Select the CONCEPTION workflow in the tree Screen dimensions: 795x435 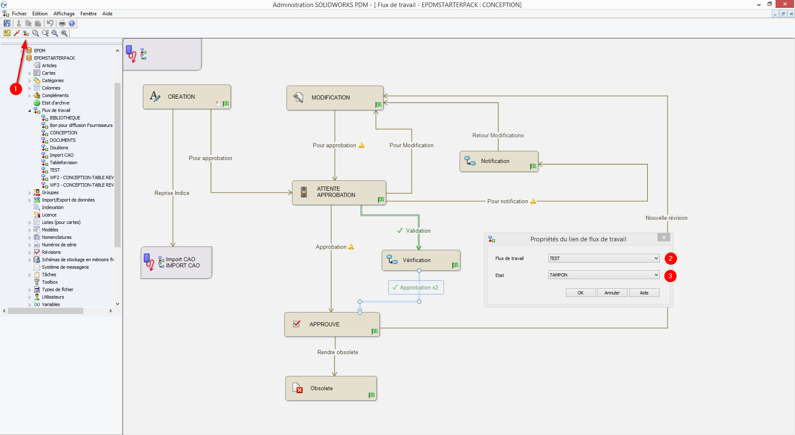pyautogui.click(x=63, y=133)
